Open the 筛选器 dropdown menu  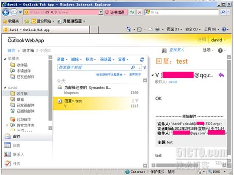tap(107, 60)
